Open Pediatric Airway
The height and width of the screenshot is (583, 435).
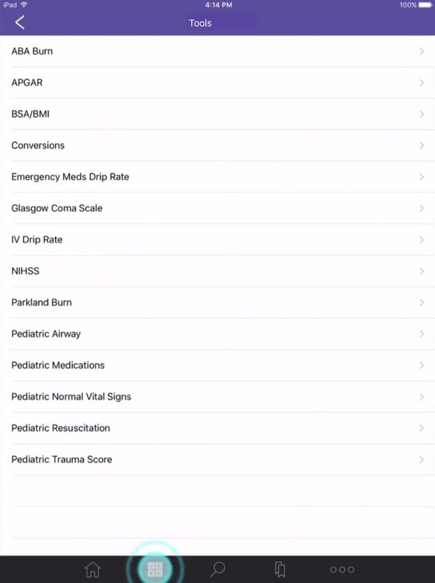pyautogui.click(x=217, y=334)
